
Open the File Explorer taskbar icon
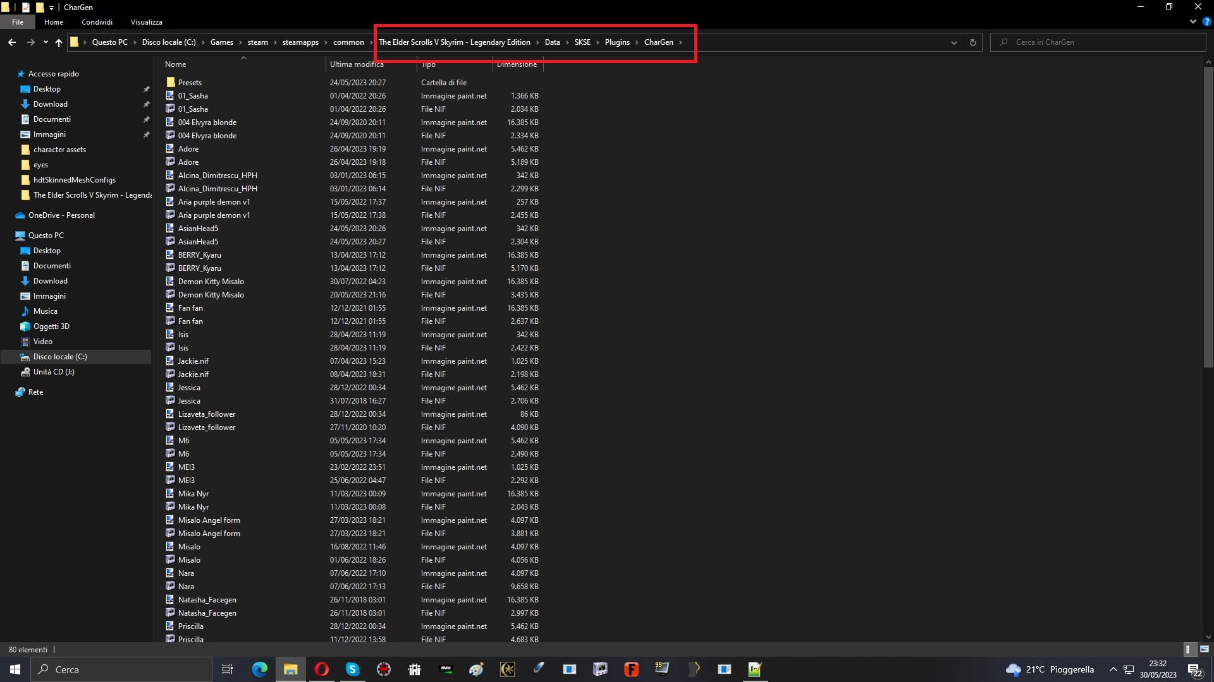(290, 669)
